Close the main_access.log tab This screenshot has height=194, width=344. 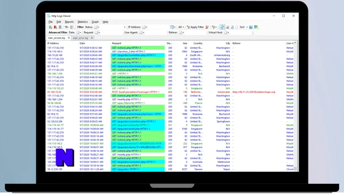(x=69, y=38)
